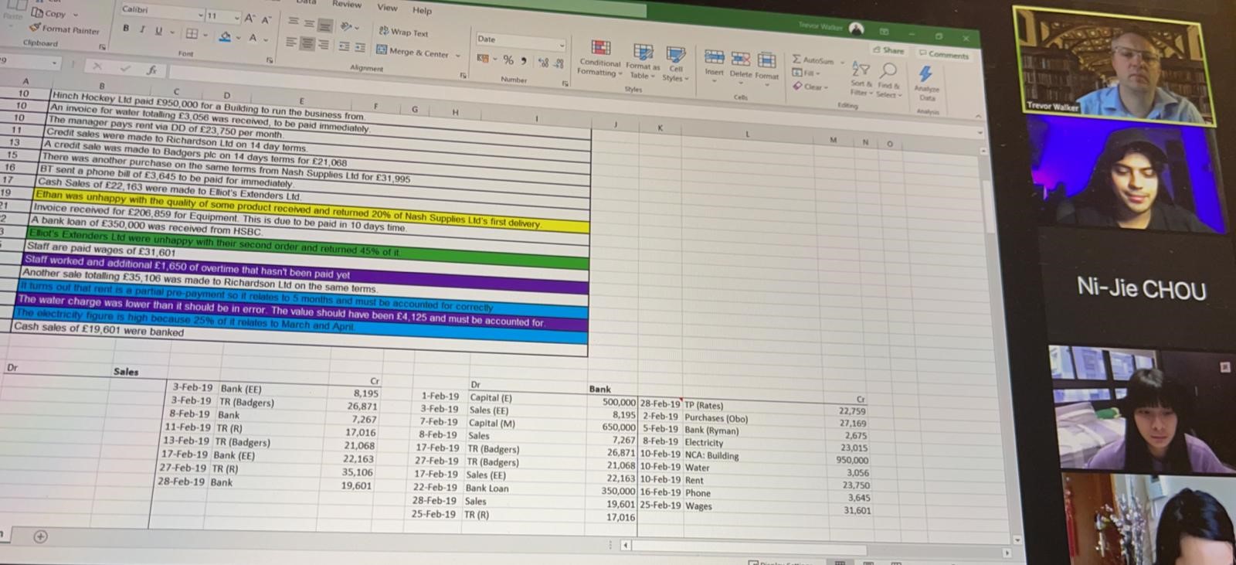Toggle middle vertical alignment
Image resolution: width=1236 pixels, height=565 pixels.
pyautogui.click(x=310, y=24)
